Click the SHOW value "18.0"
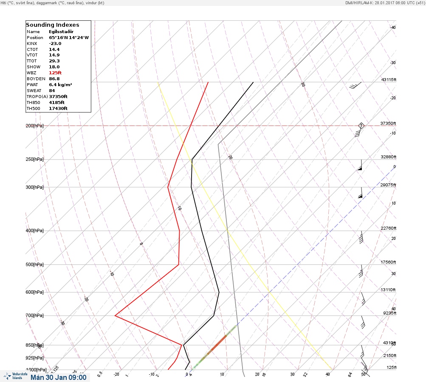Image resolution: width=426 pixels, height=382 pixels. [x=54, y=67]
